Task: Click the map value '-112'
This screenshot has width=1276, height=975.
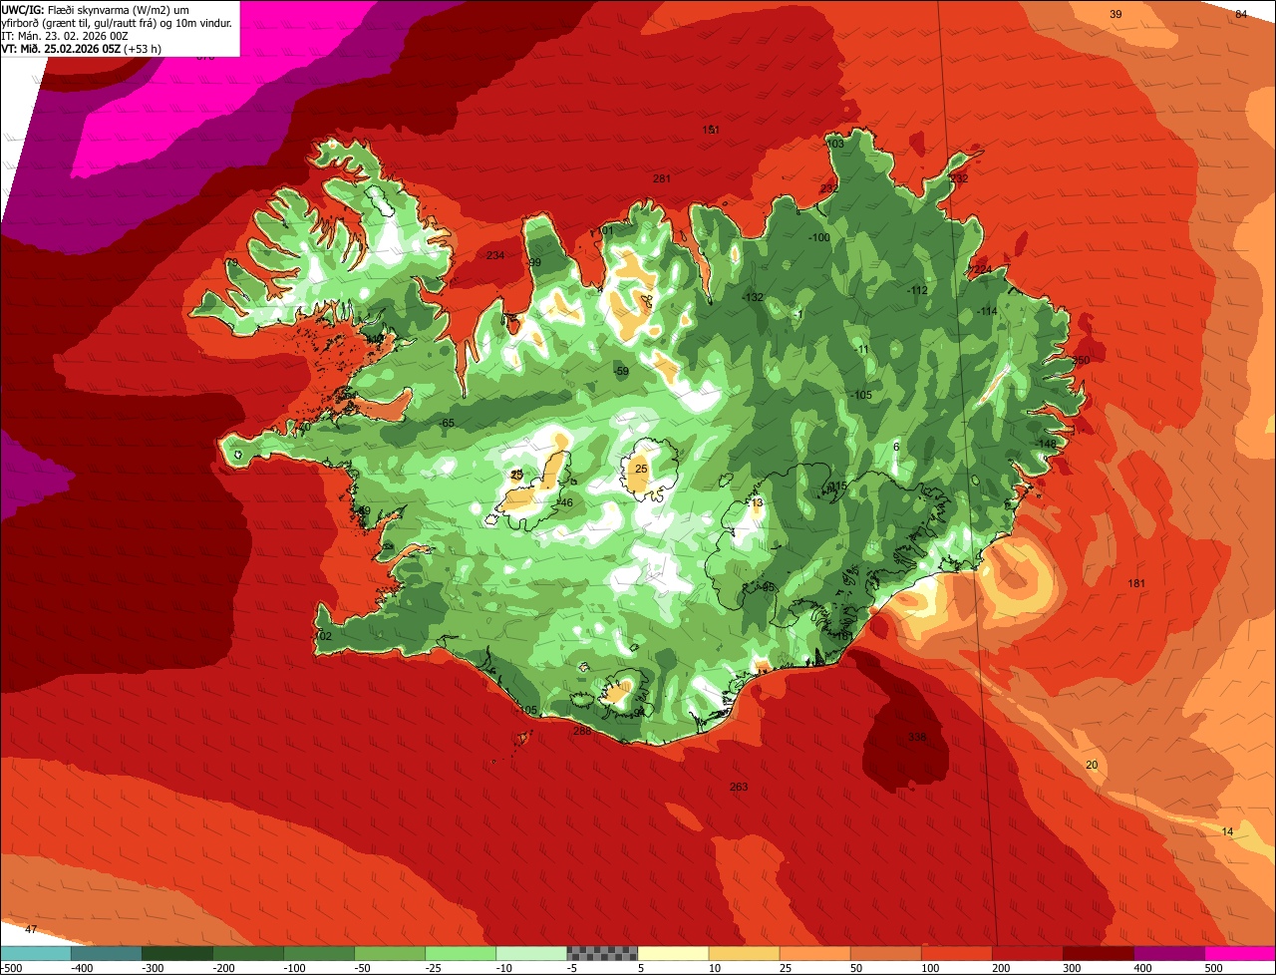Action: (x=917, y=290)
